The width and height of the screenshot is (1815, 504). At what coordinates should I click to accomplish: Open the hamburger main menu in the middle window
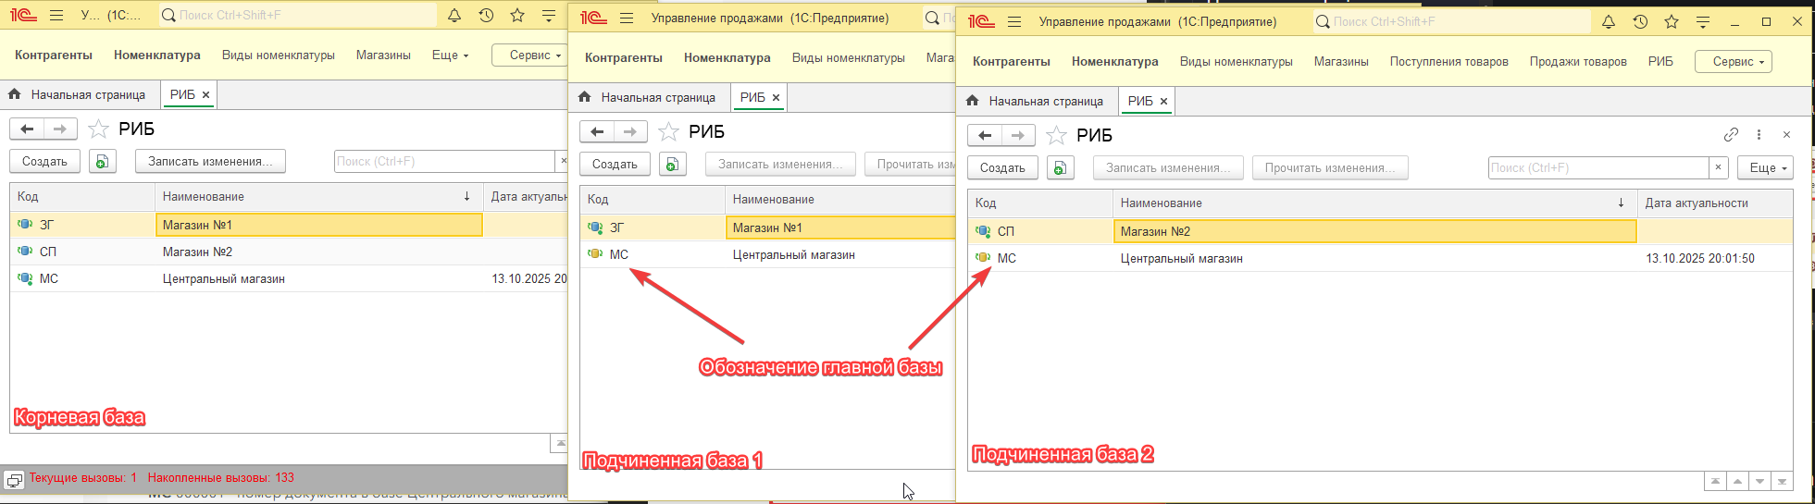[627, 18]
